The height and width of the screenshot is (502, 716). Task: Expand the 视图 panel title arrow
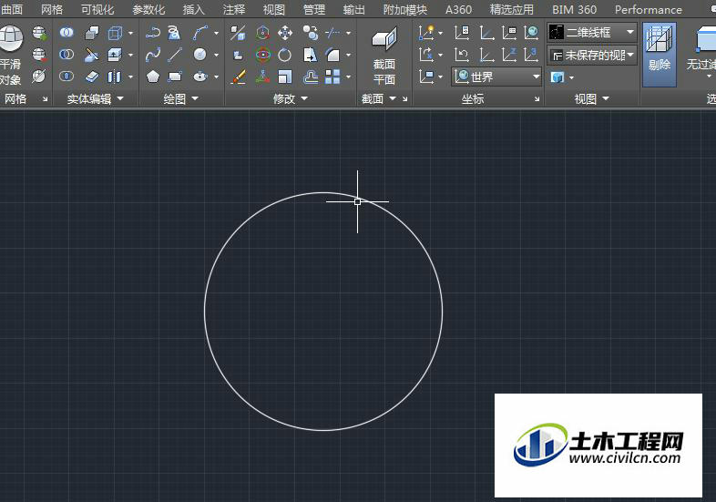point(606,98)
